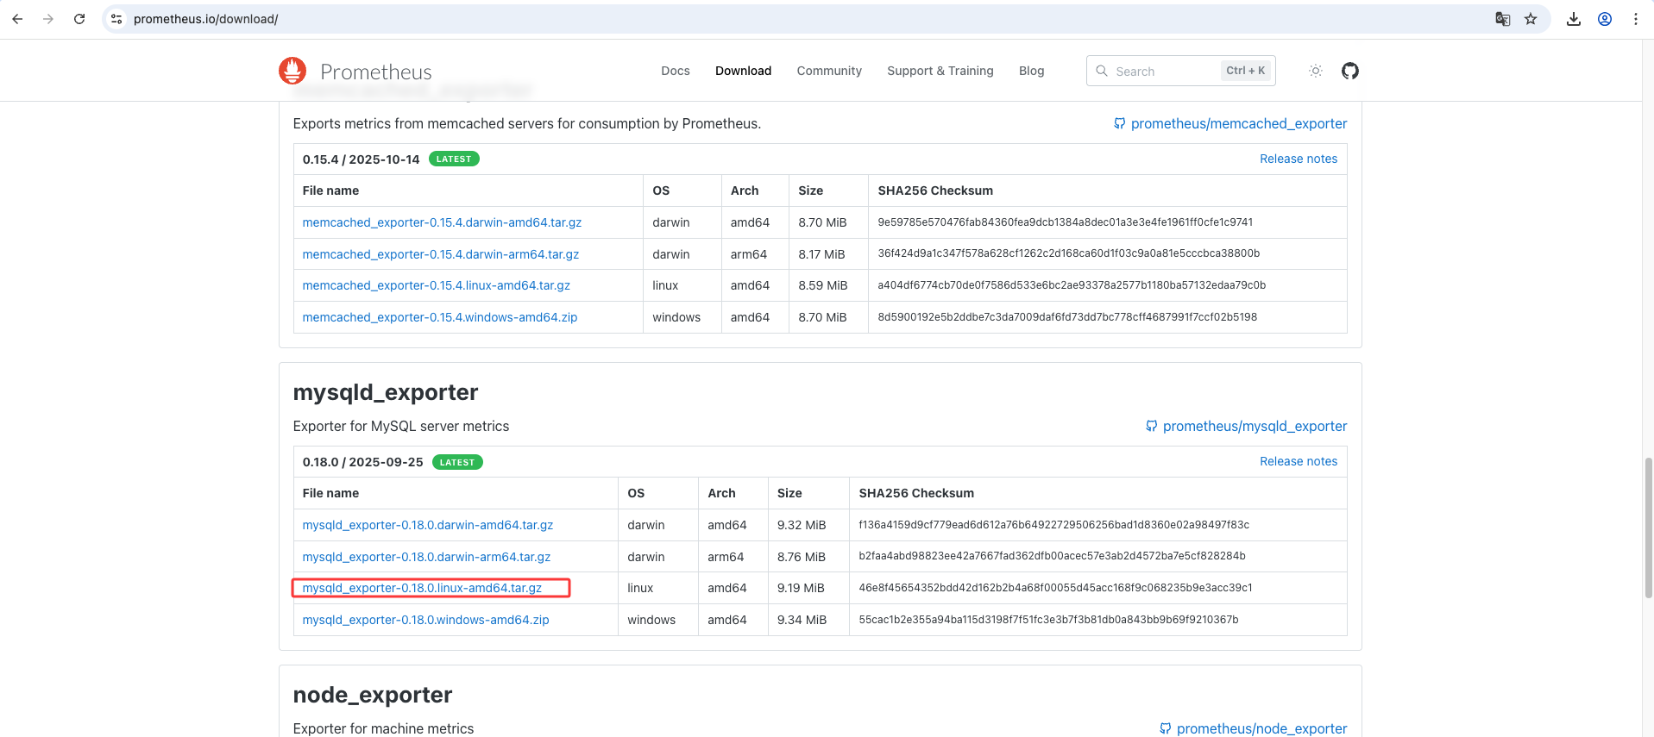1654x737 pixels.
Task: Click the mysqld_exporter section heading
Action: point(386,392)
